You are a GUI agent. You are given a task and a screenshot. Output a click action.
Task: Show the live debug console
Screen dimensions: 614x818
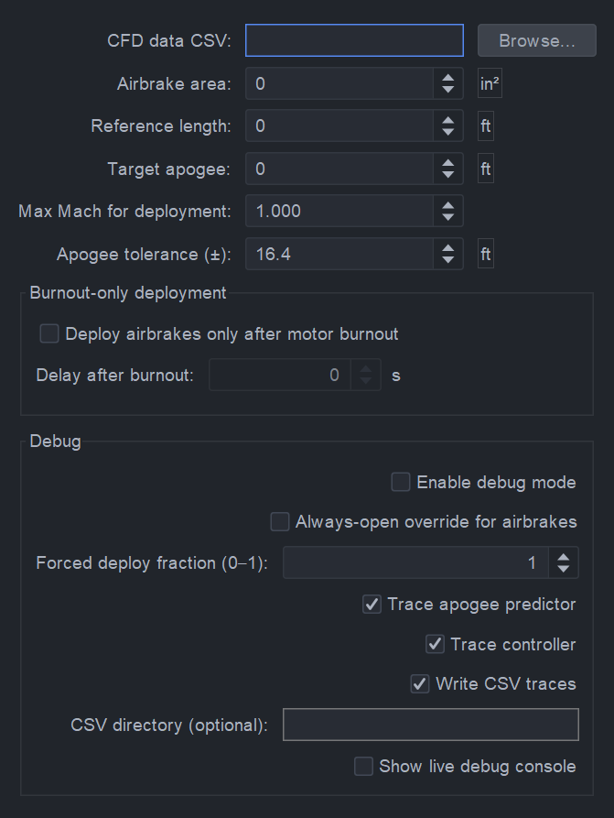[x=363, y=766]
